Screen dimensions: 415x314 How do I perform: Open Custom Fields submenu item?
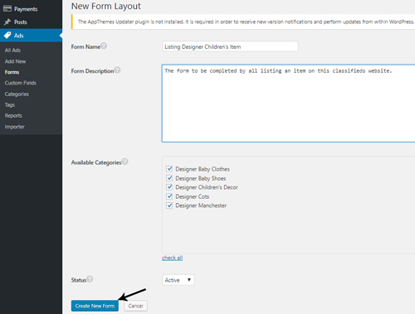coord(21,83)
